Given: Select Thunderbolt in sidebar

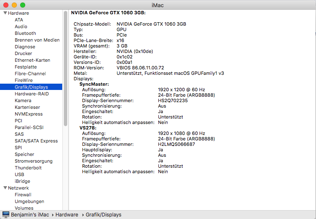Looking at the screenshot, I should point(28,168).
